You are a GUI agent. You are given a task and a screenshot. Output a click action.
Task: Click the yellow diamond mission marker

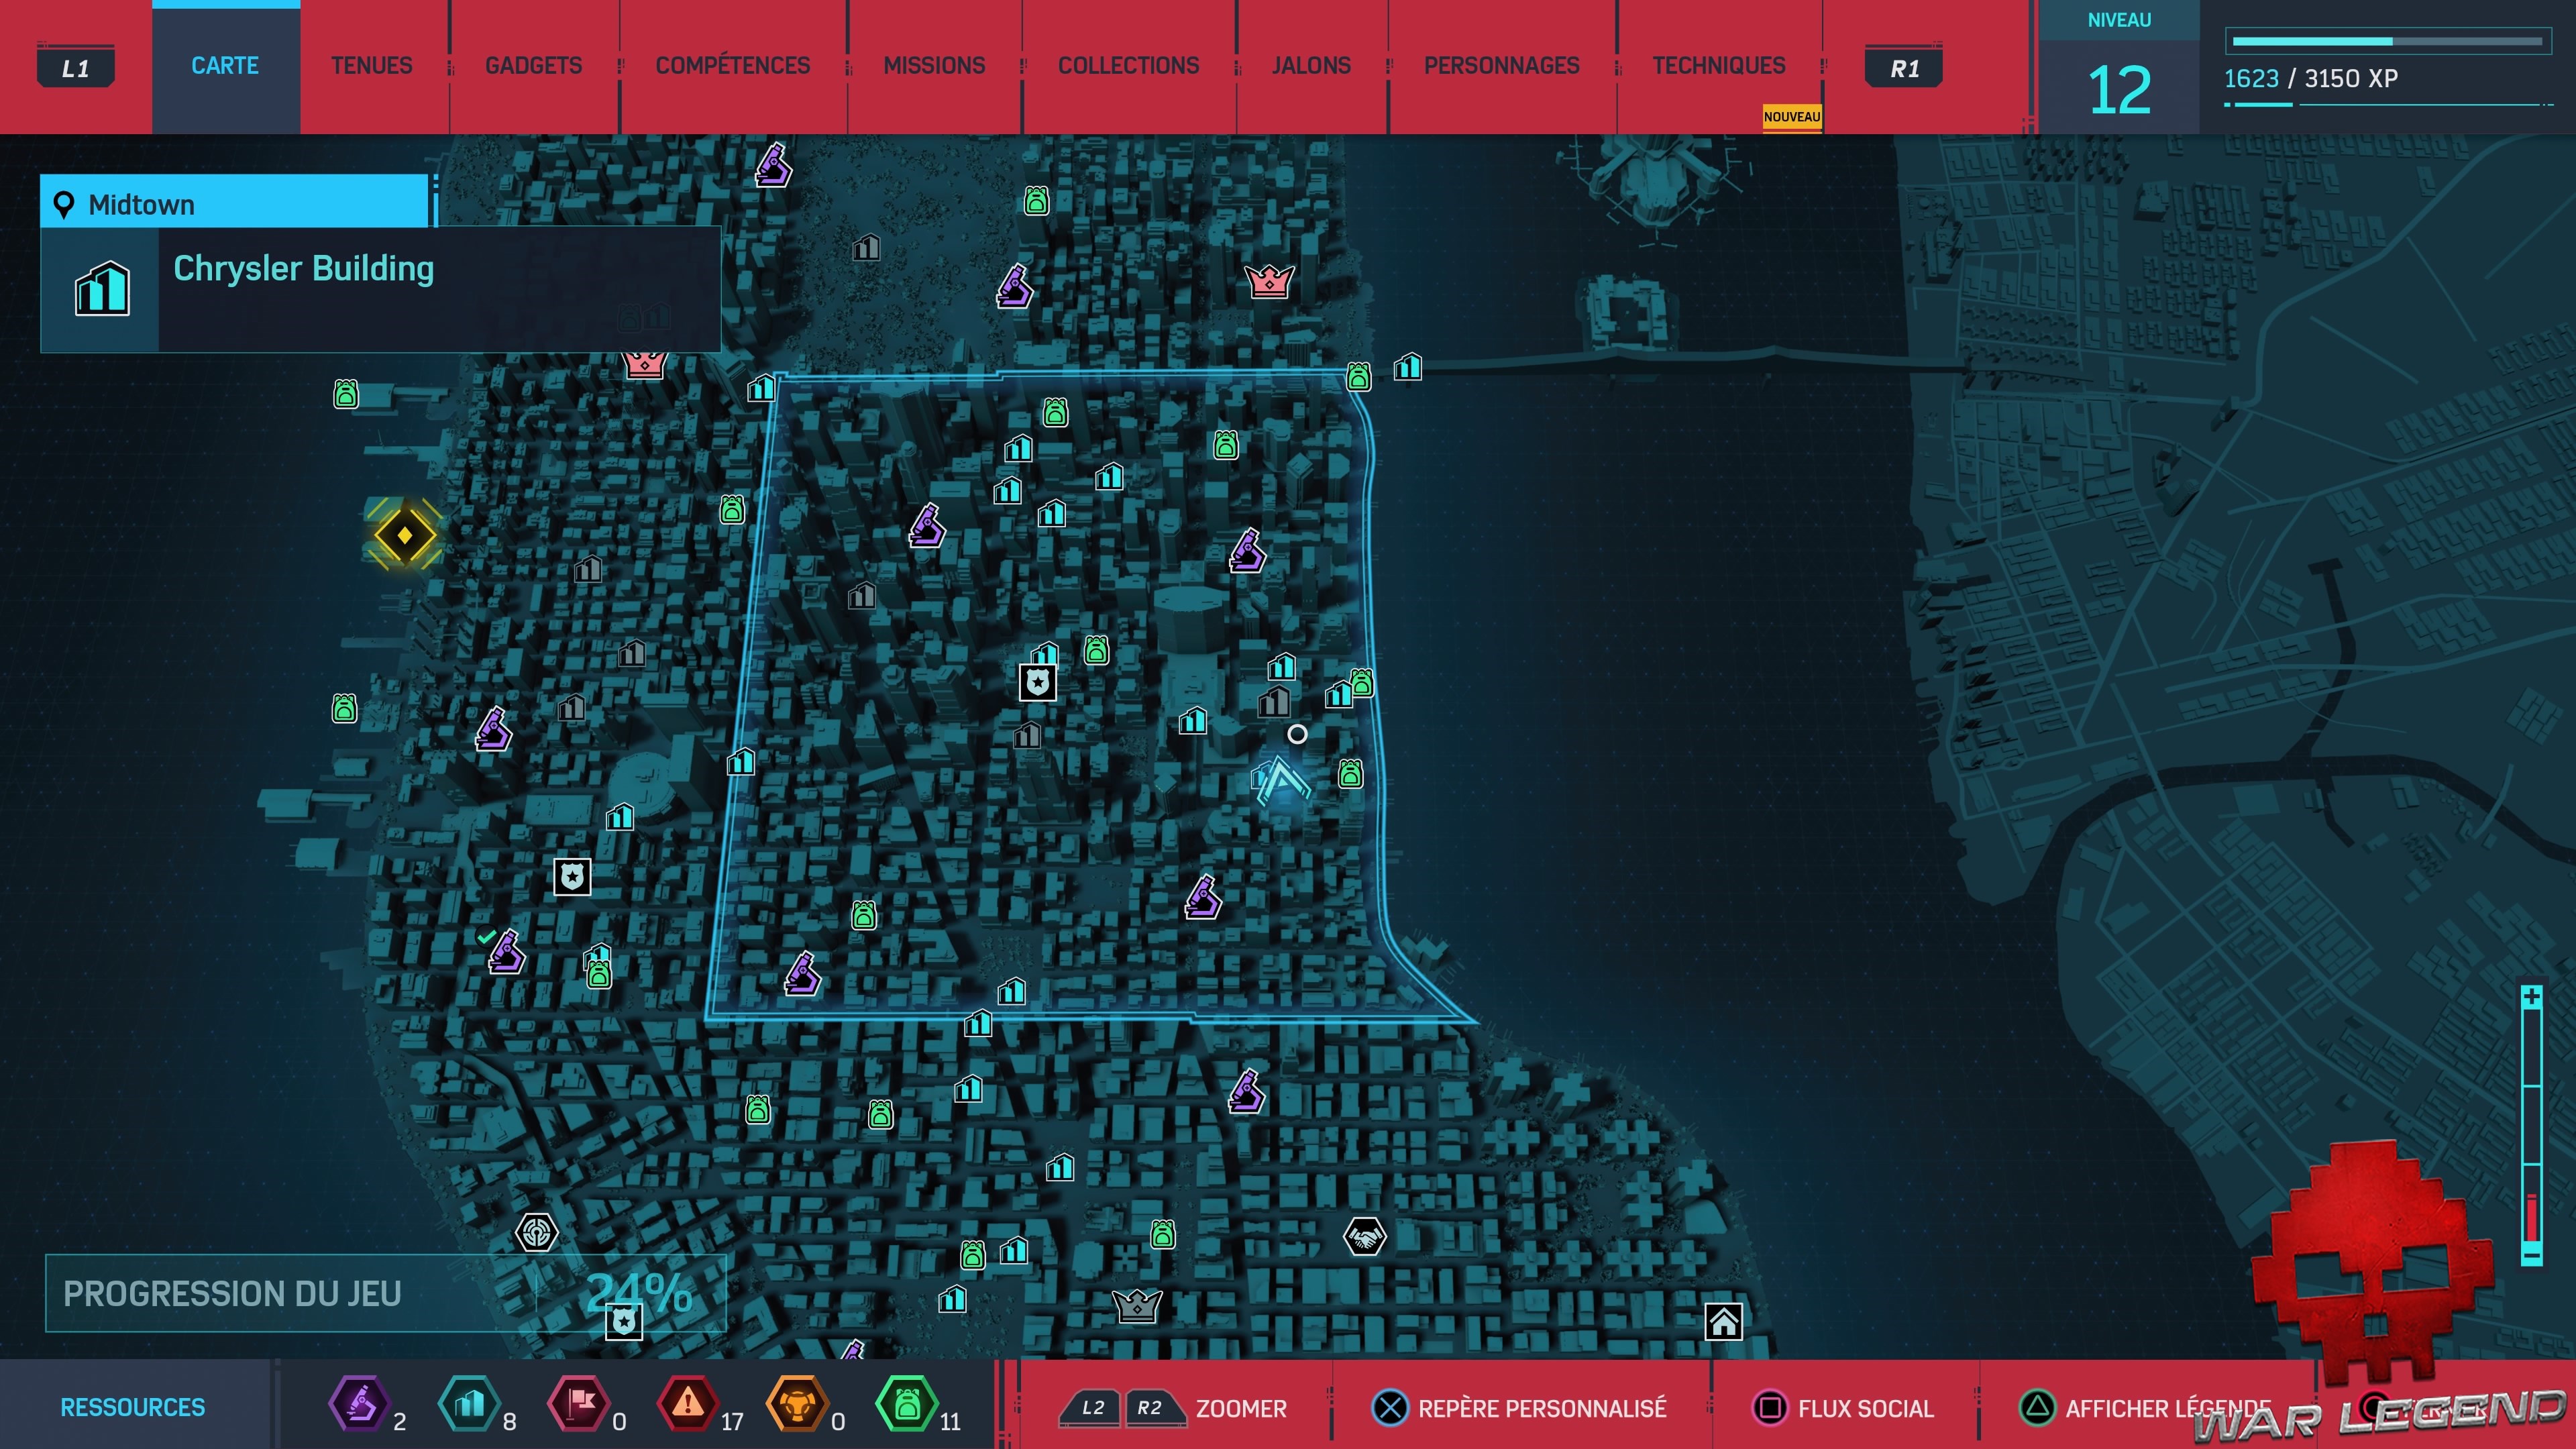pos(404,535)
